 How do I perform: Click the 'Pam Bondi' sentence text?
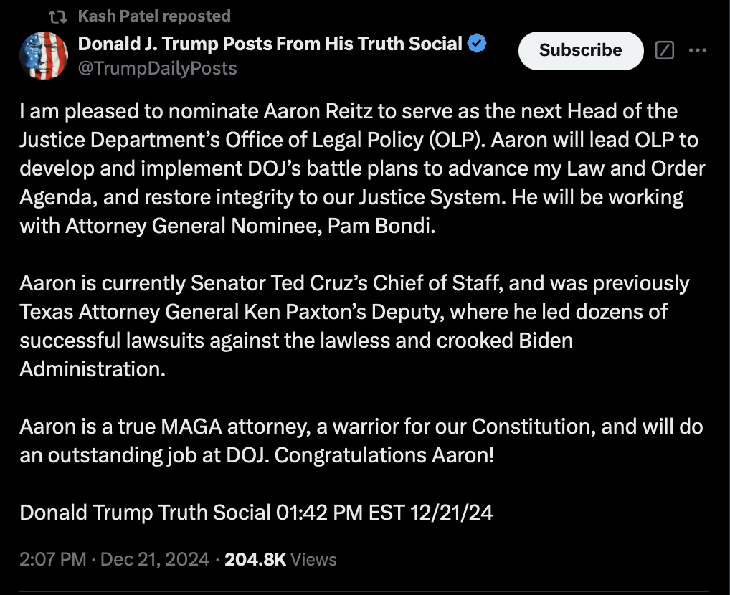point(227,226)
